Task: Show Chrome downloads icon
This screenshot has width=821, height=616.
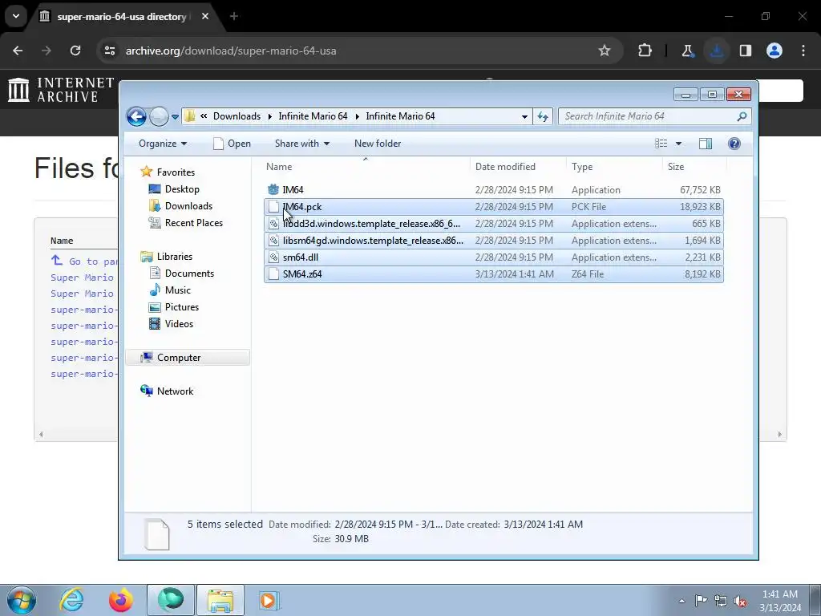Action: pos(716,51)
